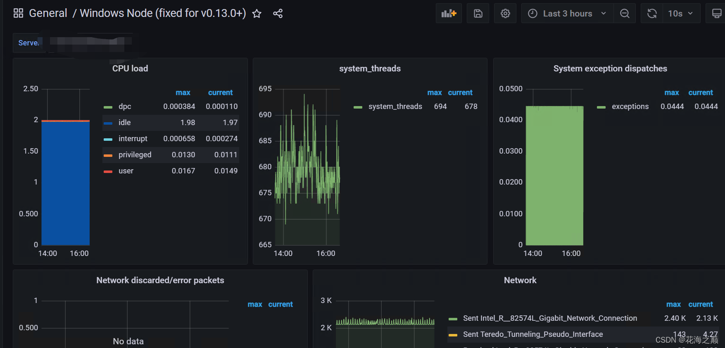
Task: Toggle user series in CPU legend
Action: (126, 171)
